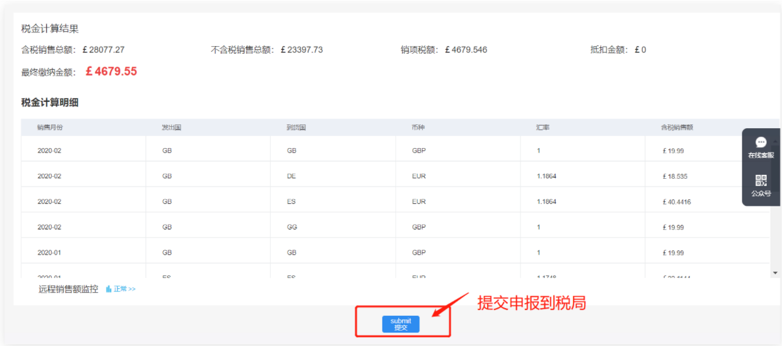
Task: Click the 销售月份 column header
Action: pyautogui.click(x=50, y=128)
